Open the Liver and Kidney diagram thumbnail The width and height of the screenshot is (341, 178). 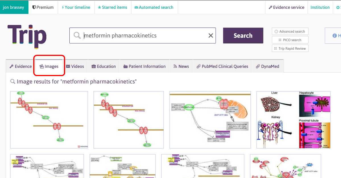coord(293,120)
